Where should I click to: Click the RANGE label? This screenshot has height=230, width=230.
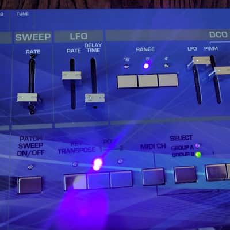[145, 49]
